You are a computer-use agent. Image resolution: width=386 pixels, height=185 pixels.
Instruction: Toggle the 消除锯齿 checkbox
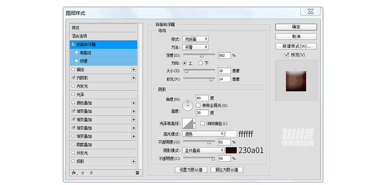pyautogui.click(x=202, y=123)
